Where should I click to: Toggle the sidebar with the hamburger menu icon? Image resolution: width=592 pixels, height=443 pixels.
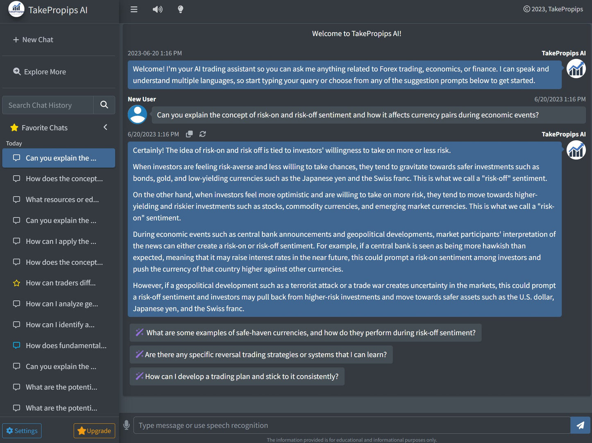coord(134,9)
